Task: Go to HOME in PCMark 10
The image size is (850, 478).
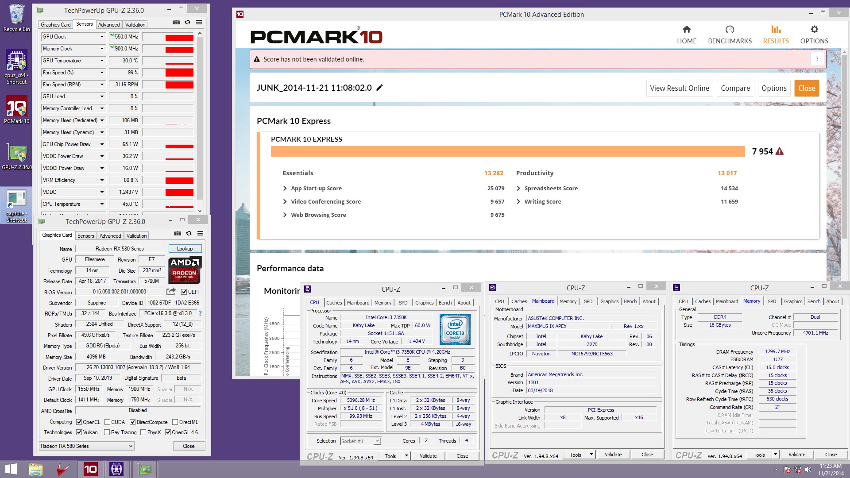Action: point(687,35)
